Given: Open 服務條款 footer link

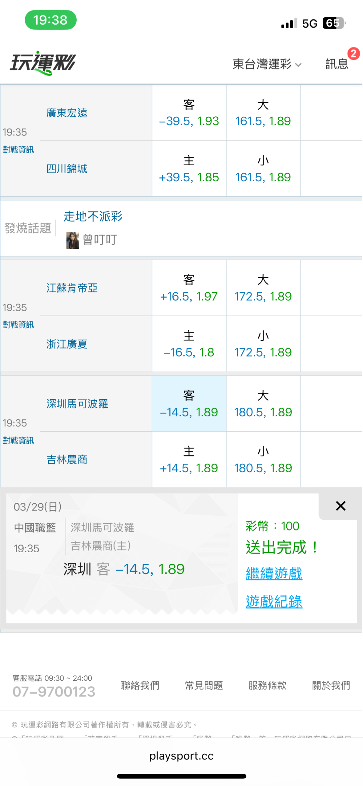Looking at the screenshot, I should [x=268, y=685].
